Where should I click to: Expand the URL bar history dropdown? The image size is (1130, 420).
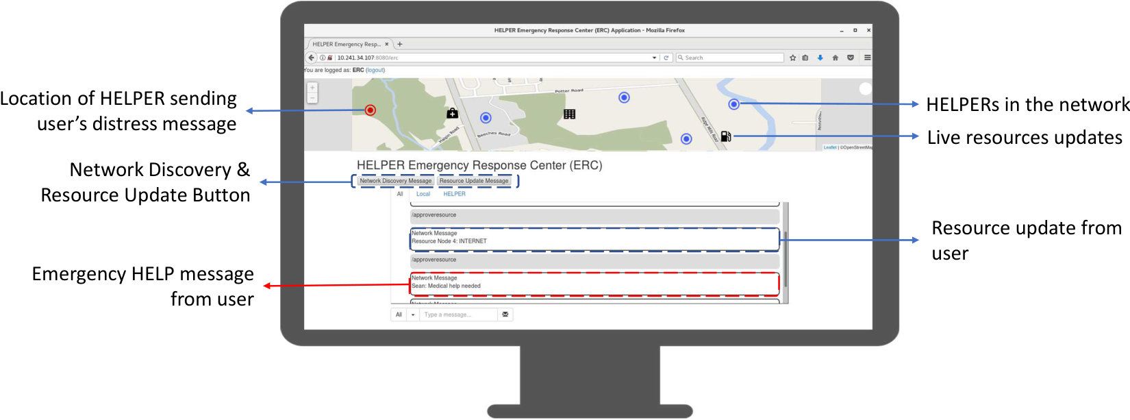[654, 58]
